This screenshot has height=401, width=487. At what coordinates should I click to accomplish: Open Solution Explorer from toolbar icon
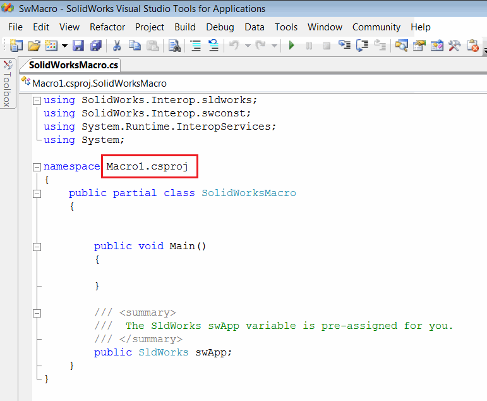pyautogui.click(x=402, y=46)
